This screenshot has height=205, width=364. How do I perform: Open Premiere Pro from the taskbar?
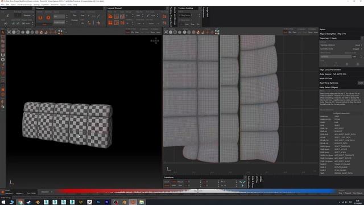point(107,202)
